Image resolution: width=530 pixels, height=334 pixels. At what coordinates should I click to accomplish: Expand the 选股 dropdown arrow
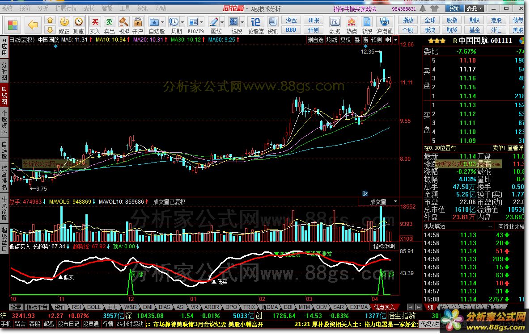(x=242, y=23)
